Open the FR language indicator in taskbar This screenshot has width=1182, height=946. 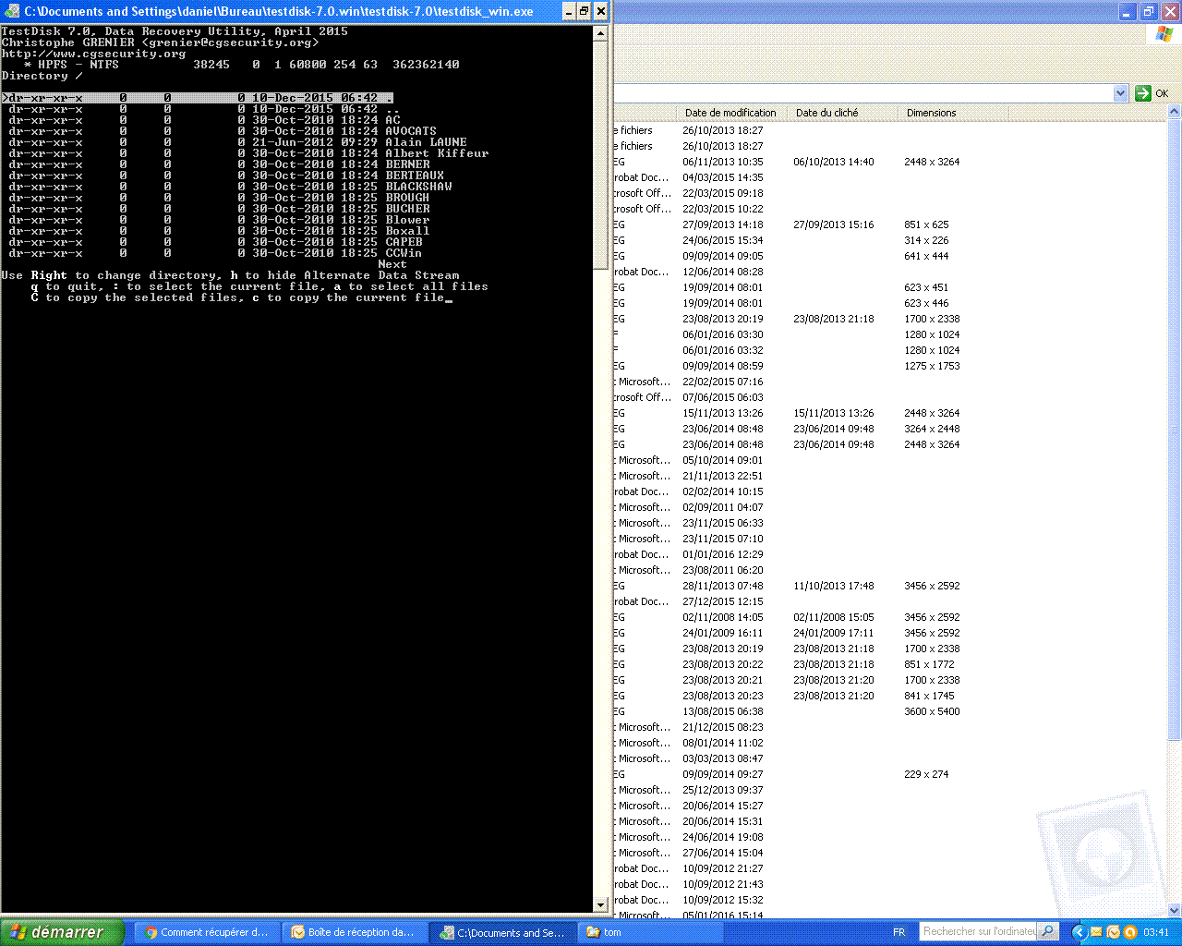899,932
